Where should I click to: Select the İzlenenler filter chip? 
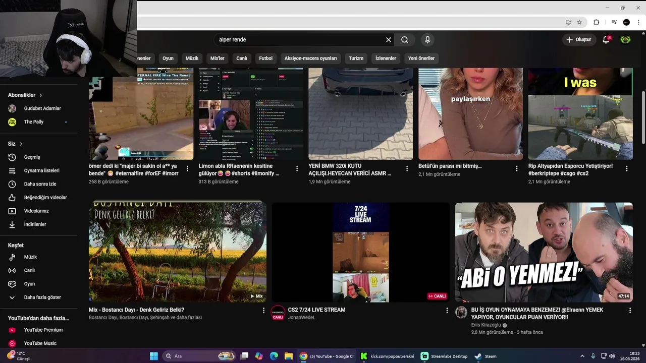[386, 58]
